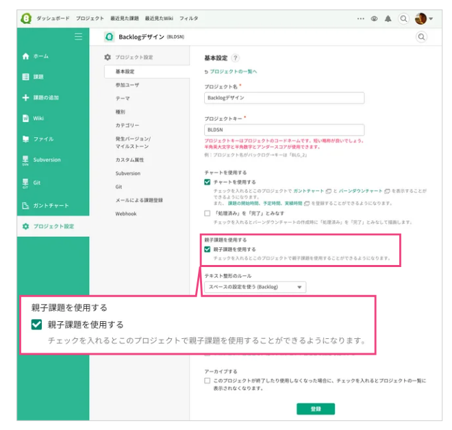This screenshot has width=452, height=430.
Task: Click the プロジェクトキー input field
Action: pyautogui.click(x=284, y=129)
